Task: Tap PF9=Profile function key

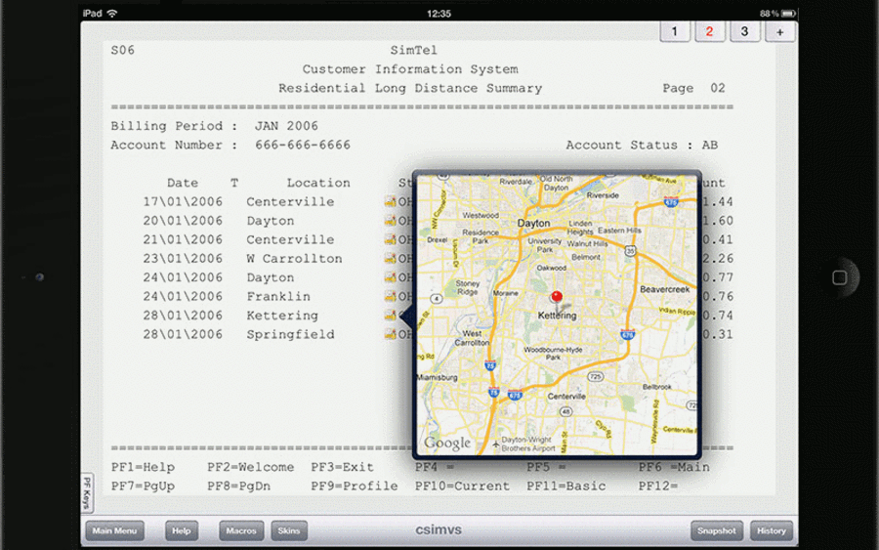Action: click(x=355, y=487)
